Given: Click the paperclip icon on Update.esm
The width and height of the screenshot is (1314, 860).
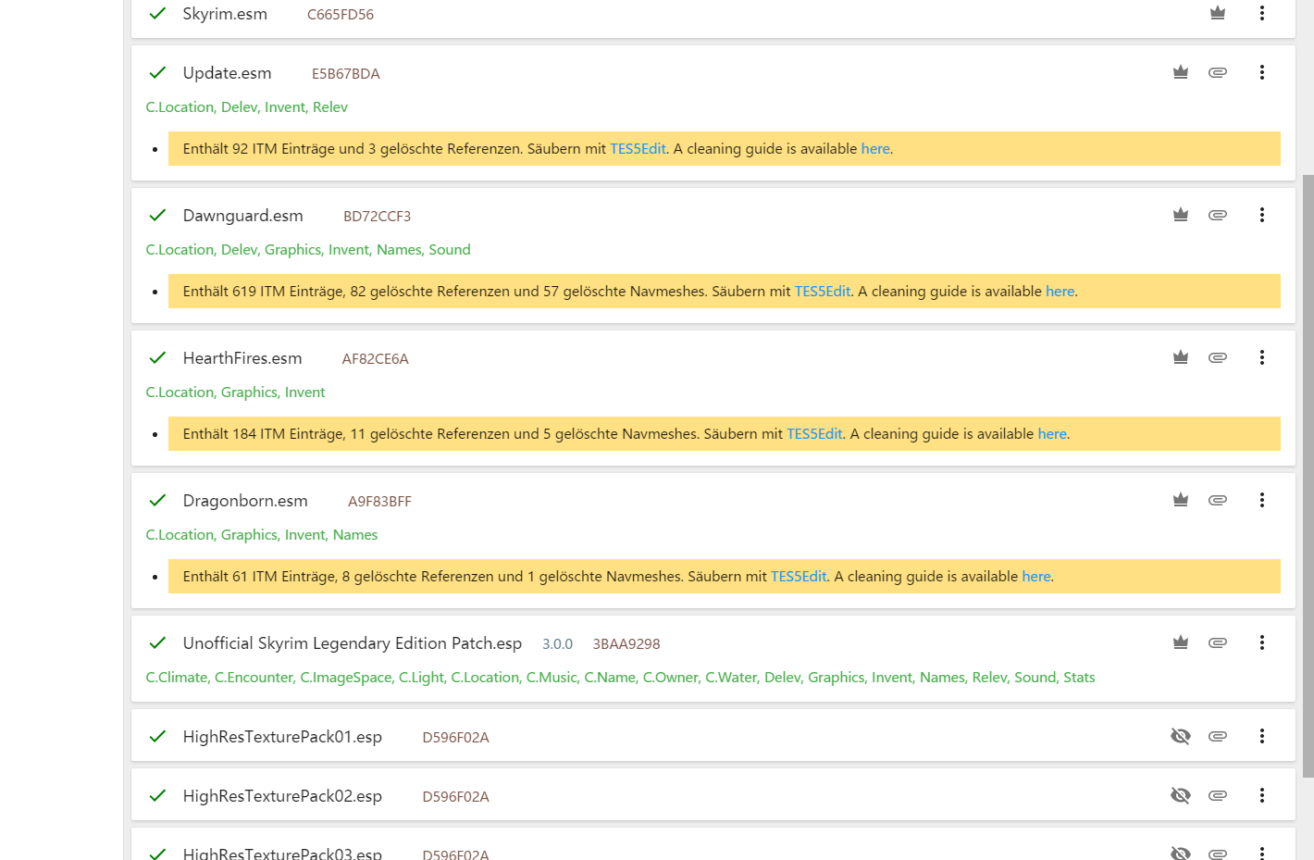Looking at the screenshot, I should 1218,72.
